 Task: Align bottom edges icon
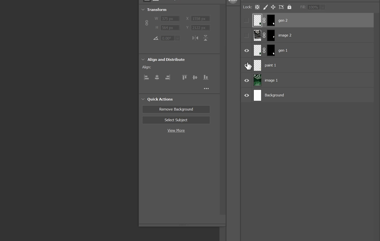(x=206, y=77)
